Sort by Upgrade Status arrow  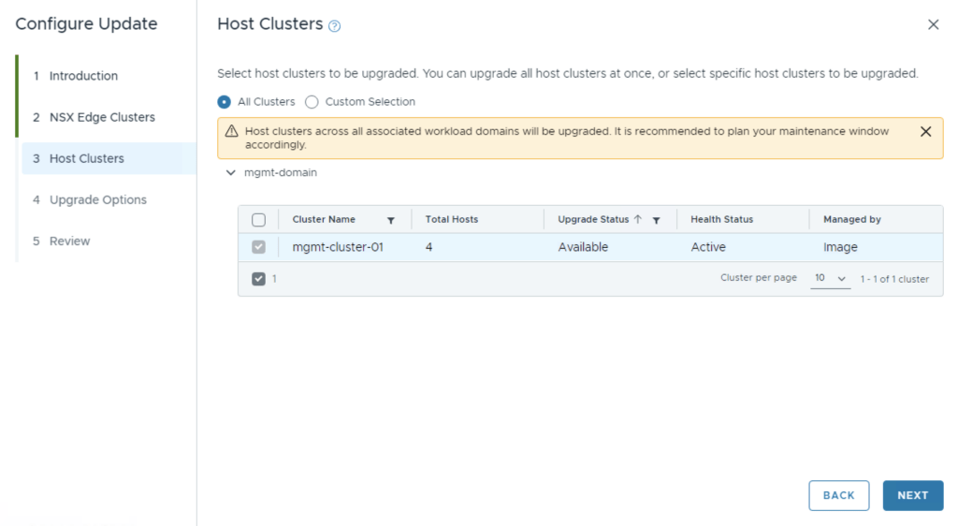point(638,219)
